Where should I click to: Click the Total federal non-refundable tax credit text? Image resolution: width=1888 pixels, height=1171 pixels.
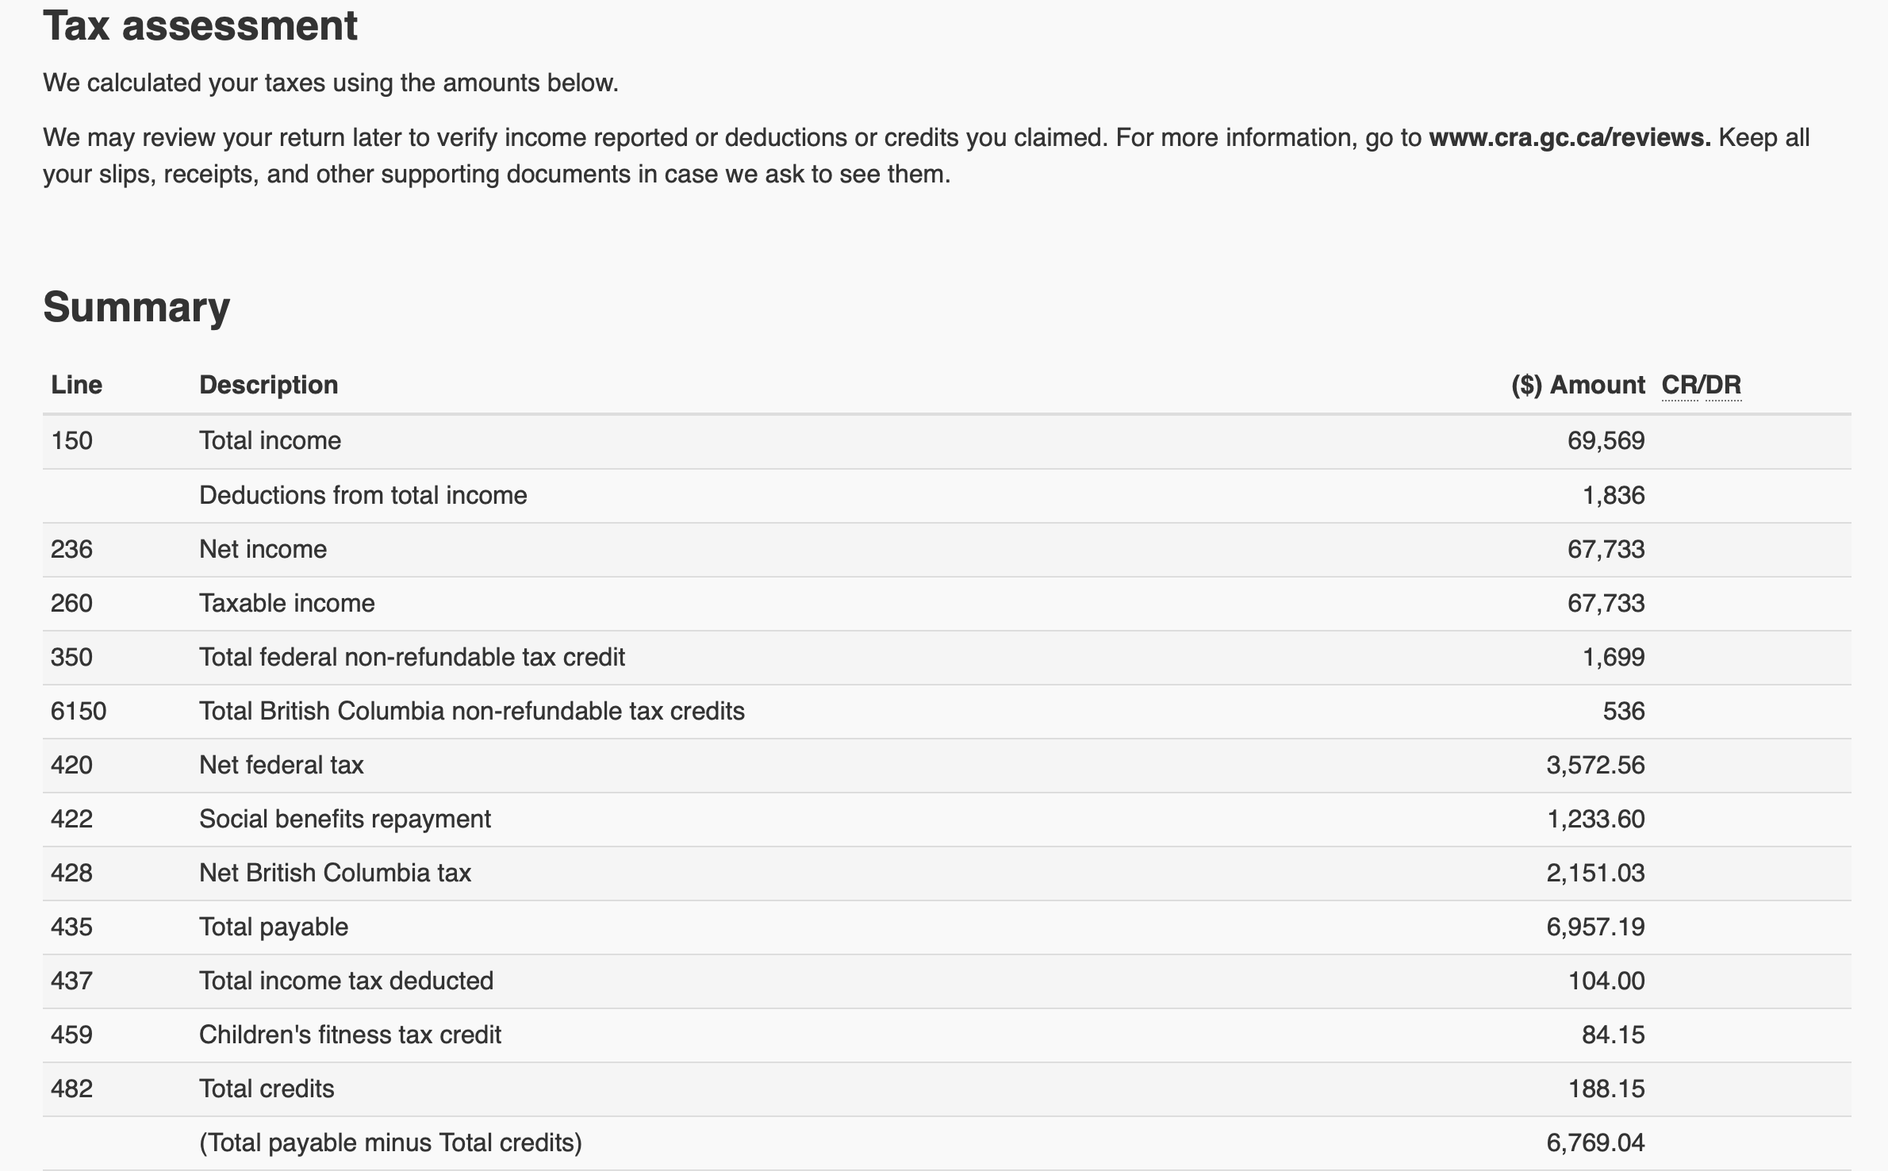tap(412, 658)
